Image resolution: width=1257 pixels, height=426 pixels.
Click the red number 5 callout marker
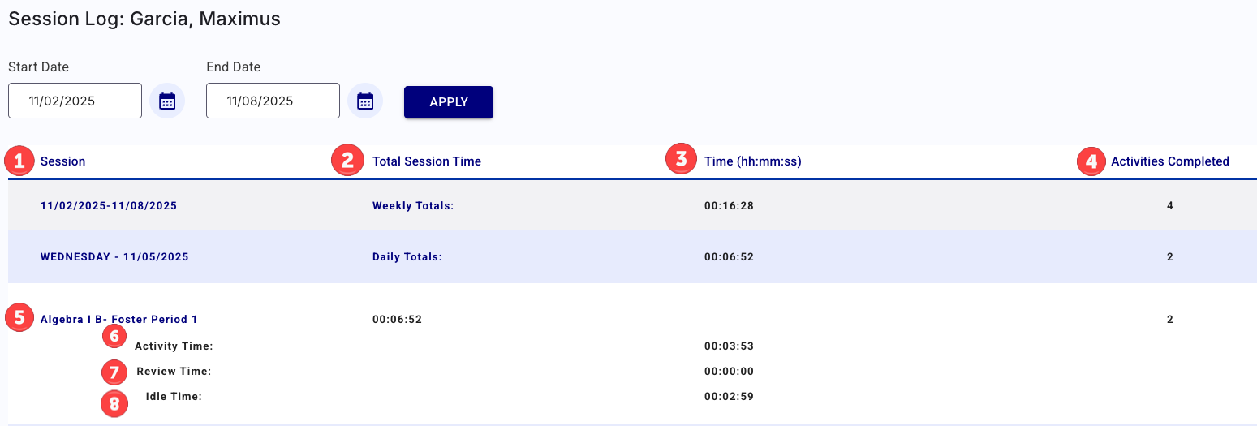[19, 317]
